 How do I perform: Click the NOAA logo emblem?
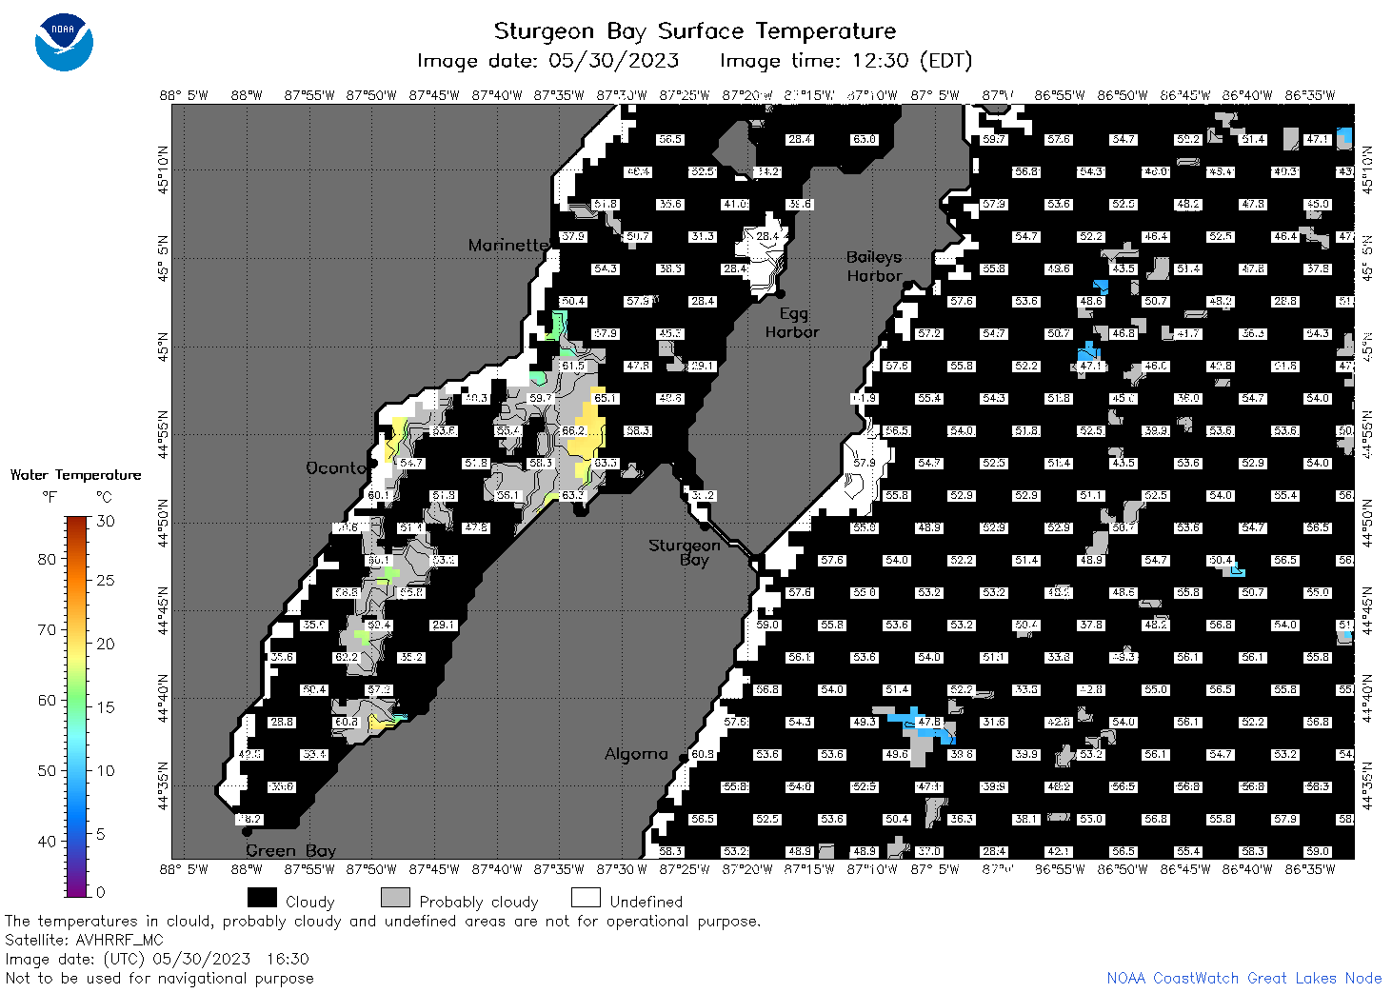(x=64, y=42)
